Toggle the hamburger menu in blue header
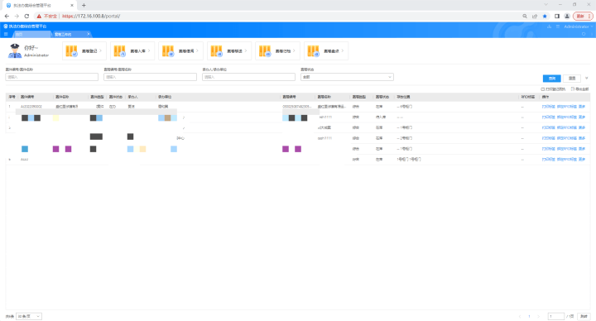Image resolution: width=596 pixels, height=321 pixels. click(6, 34)
